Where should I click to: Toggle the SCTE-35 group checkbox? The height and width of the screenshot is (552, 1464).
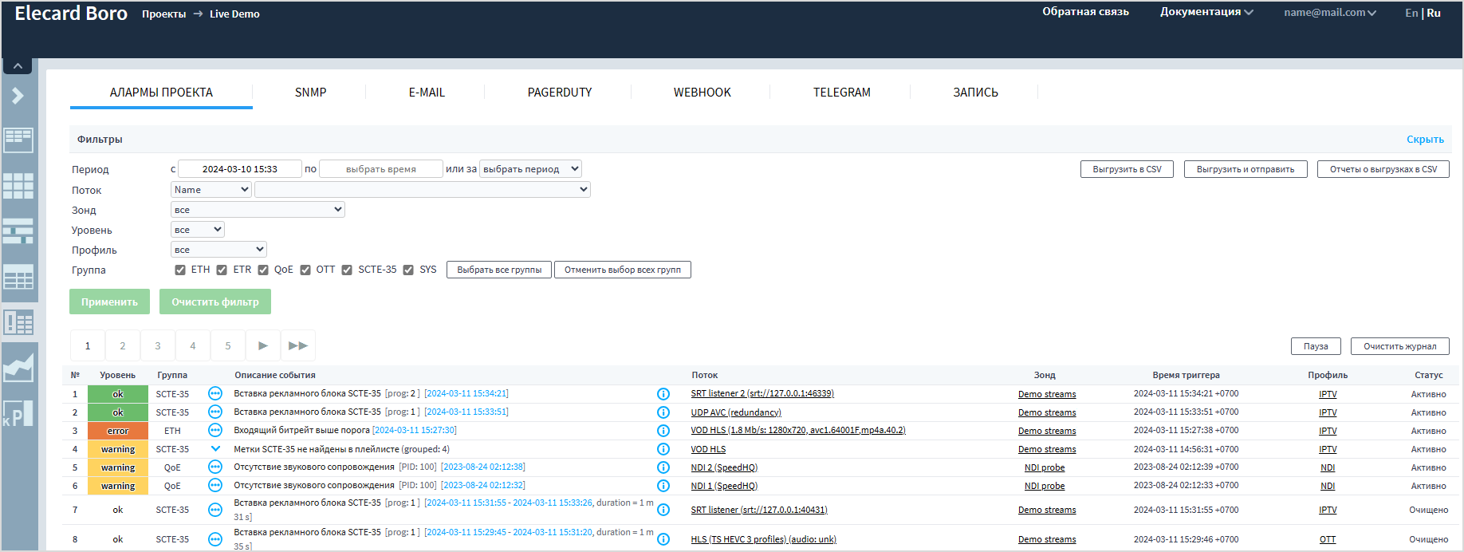point(347,270)
